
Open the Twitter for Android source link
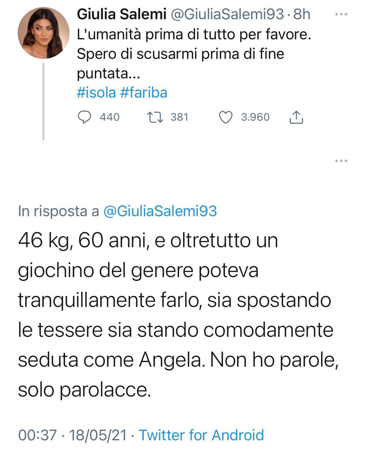click(x=201, y=435)
